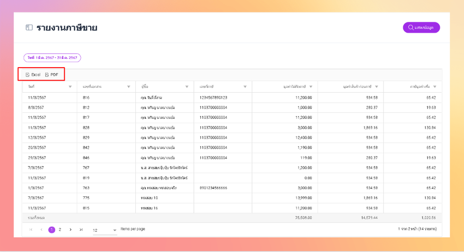Advance to the next page arrow
464x252 pixels.
tap(70, 230)
